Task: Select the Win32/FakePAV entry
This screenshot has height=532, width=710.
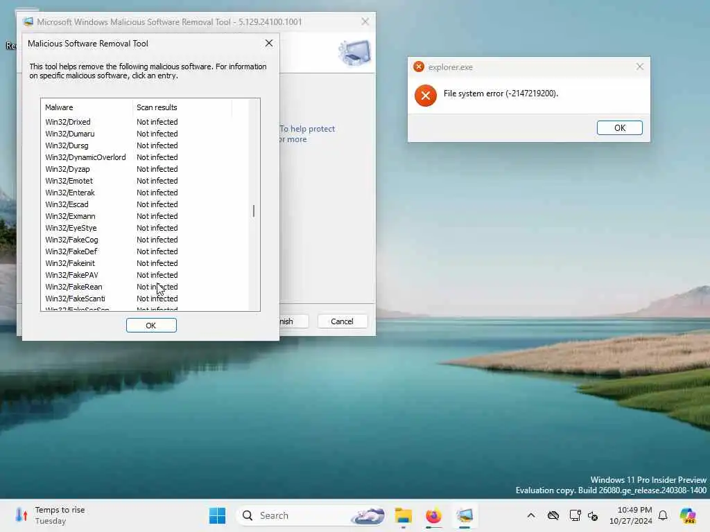Action: point(71,275)
